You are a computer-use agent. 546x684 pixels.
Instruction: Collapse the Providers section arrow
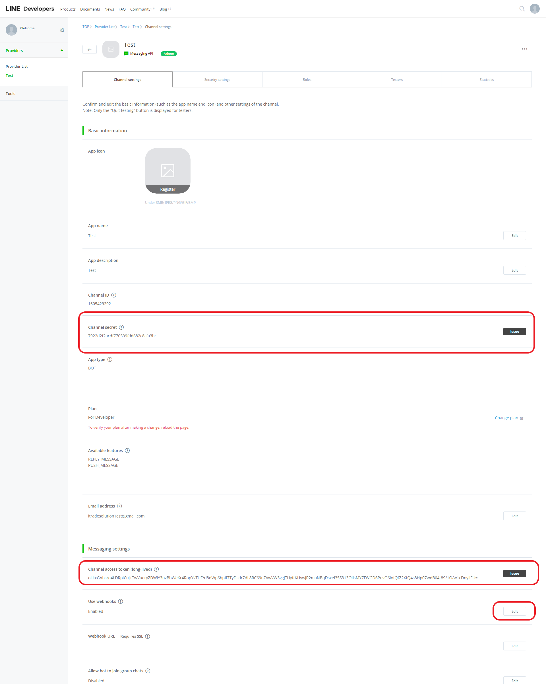click(x=62, y=50)
